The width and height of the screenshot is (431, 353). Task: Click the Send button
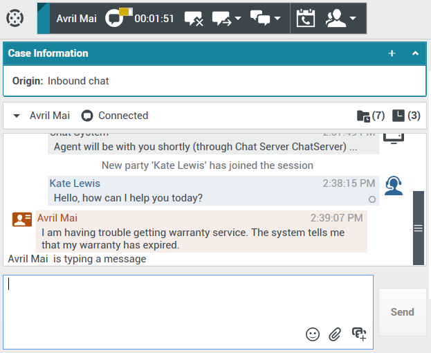(x=402, y=312)
